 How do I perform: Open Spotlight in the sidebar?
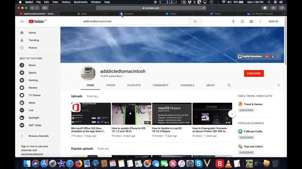pyautogui.click(x=34, y=118)
